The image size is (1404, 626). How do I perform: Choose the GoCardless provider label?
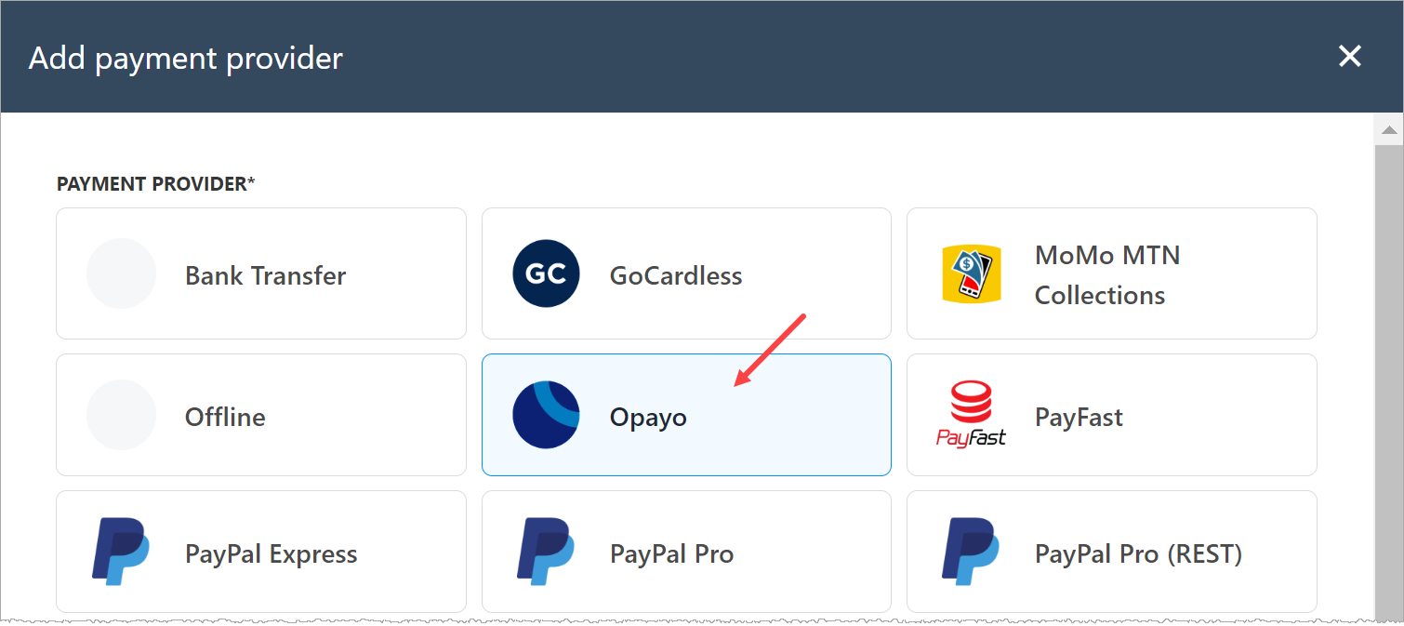[676, 275]
